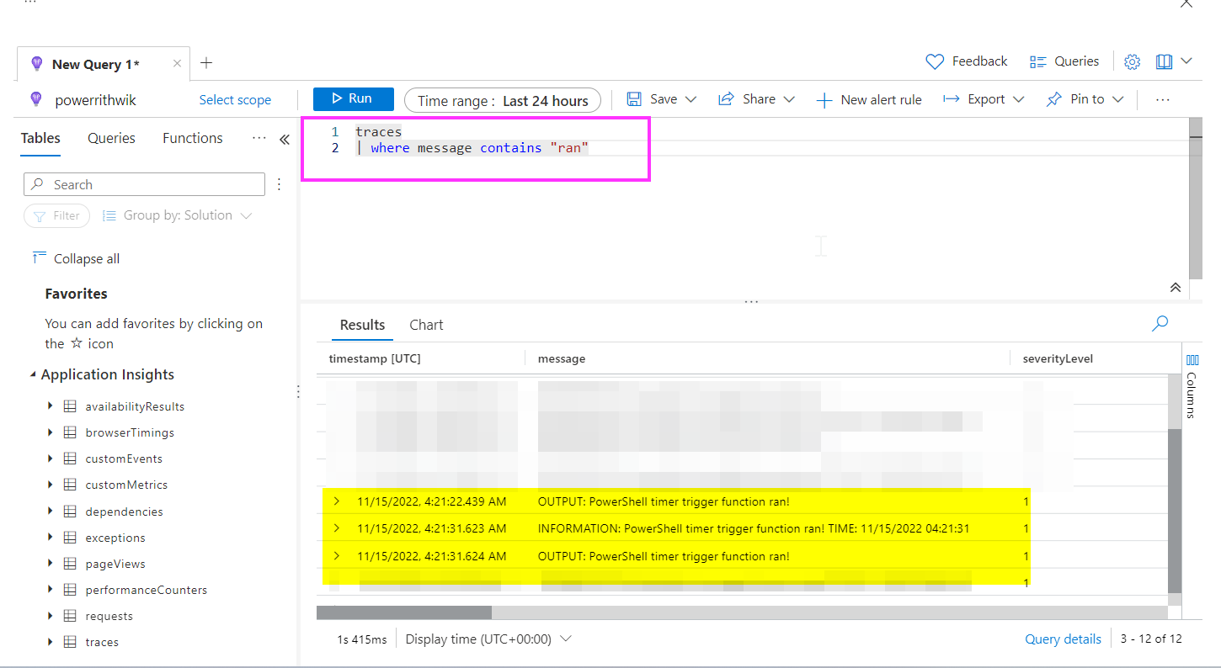Image resolution: width=1221 pixels, height=668 pixels.
Task: Expand the Share dropdown chevron
Action: (789, 99)
